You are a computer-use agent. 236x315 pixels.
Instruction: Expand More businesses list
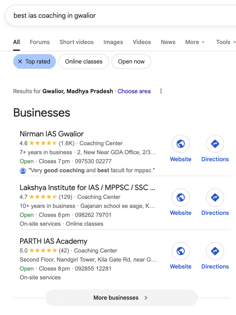tap(121, 297)
